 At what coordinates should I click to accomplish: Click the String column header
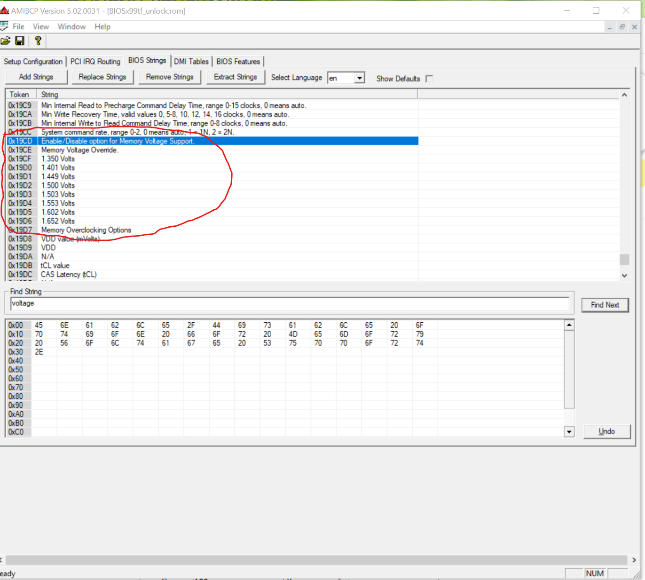[x=227, y=95]
